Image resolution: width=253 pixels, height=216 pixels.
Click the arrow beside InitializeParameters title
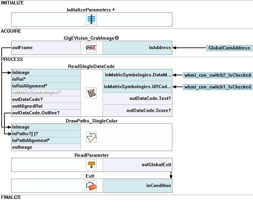(114, 10)
